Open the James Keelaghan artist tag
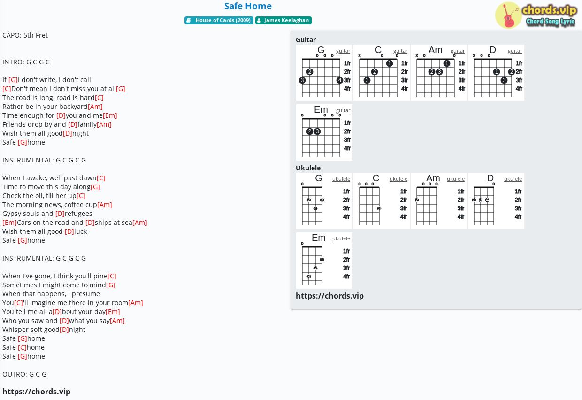This screenshot has width=582, height=400. pyautogui.click(x=283, y=21)
